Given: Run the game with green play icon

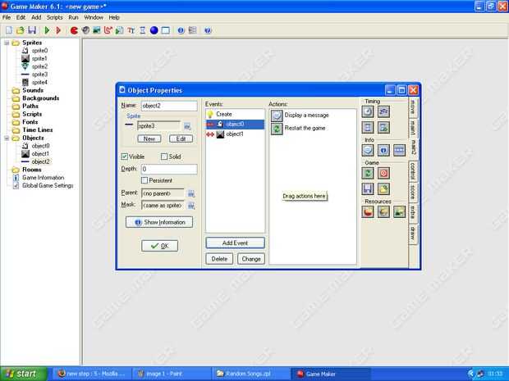Looking at the screenshot, I should [x=47, y=30].
